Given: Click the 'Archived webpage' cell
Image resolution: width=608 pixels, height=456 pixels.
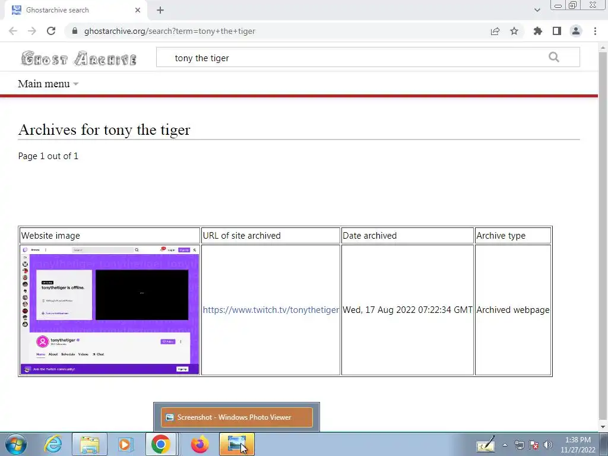Looking at the screenshot, I should click(512, 310).
